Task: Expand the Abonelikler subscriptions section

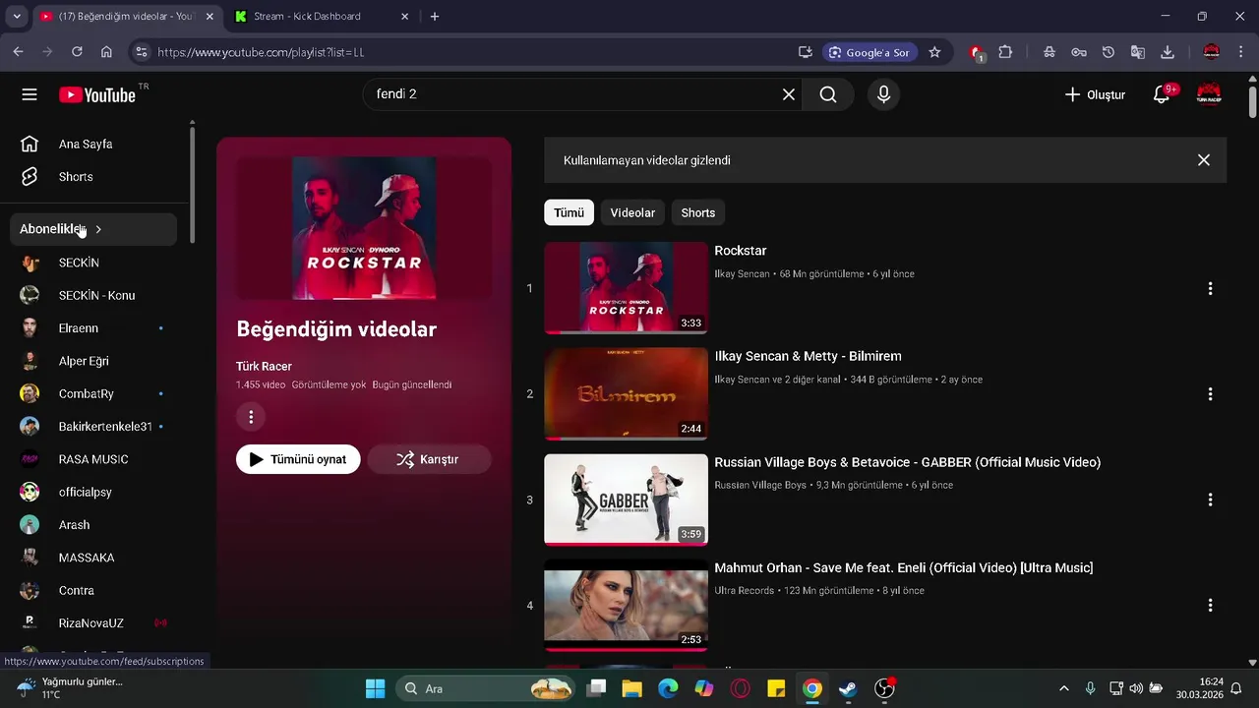Action: [x=94, y=229]
